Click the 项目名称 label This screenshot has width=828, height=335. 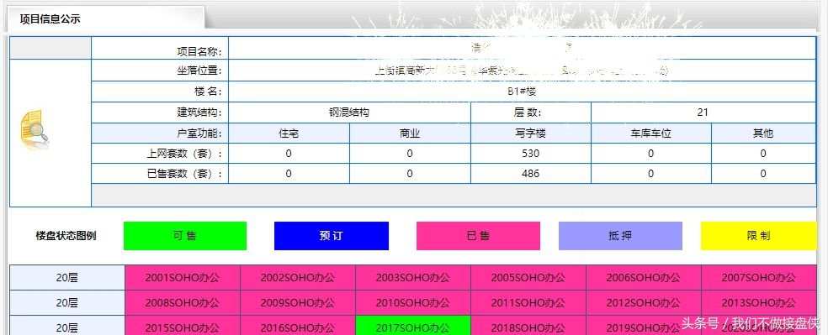199,51
